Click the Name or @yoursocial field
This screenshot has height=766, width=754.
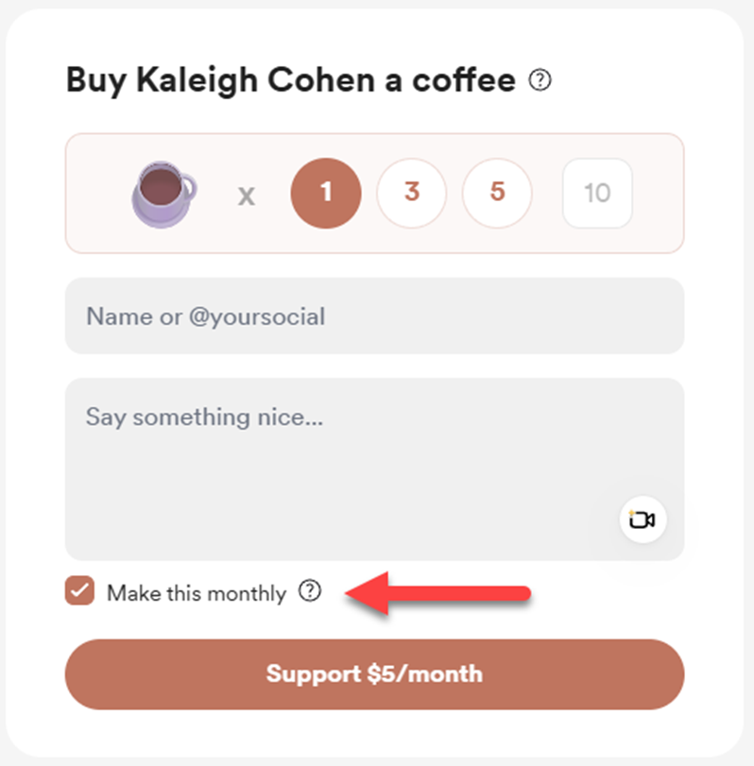point(374,315)
